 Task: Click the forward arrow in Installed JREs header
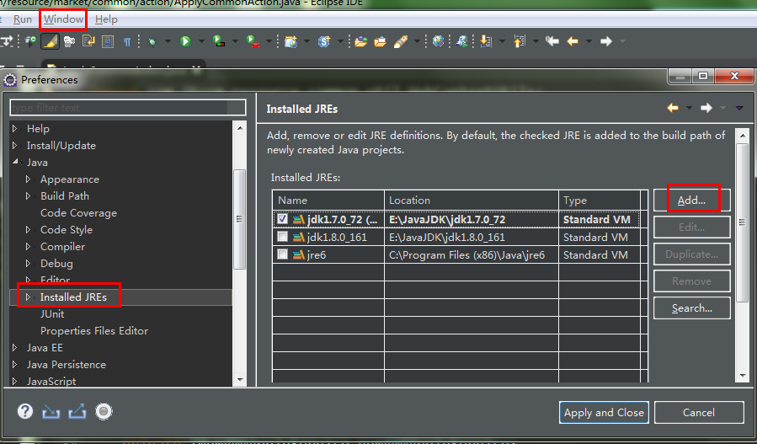point(706,108)
